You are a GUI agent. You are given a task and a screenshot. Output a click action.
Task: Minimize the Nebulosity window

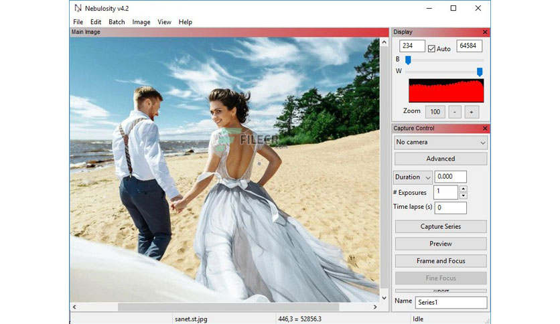point(429,8)
